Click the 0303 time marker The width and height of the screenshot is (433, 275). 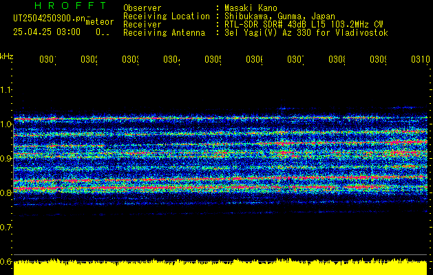pyautogui.click(x=130, y=60)
